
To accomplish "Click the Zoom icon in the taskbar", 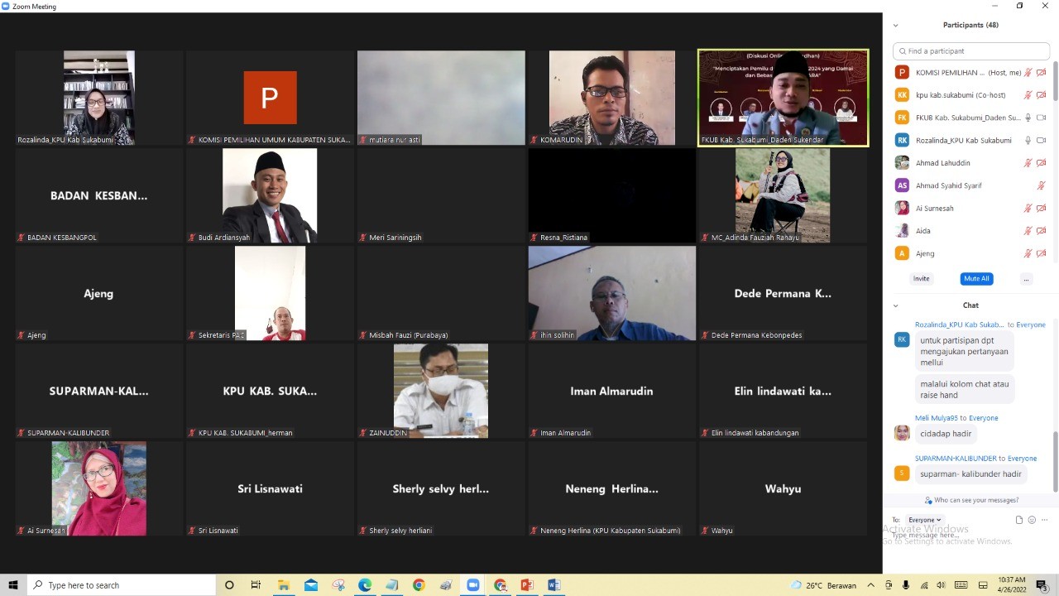I will point(473,585).
